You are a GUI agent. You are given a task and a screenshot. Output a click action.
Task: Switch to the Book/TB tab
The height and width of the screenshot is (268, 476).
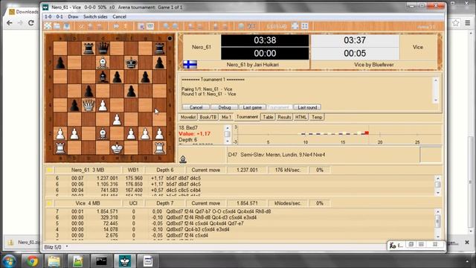[x=208, y=117]
